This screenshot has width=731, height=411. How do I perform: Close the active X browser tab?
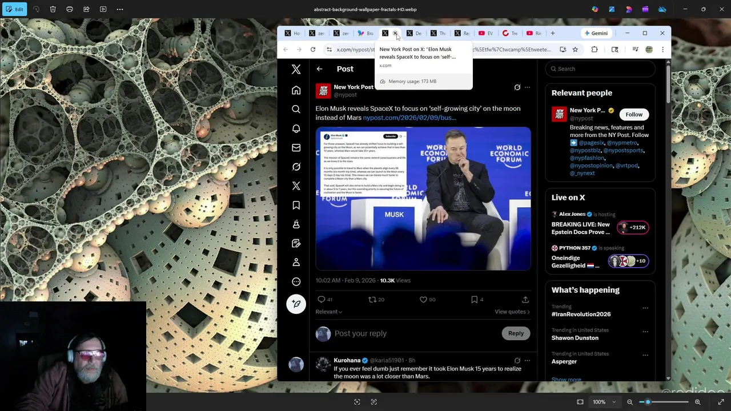pos(395,33)
